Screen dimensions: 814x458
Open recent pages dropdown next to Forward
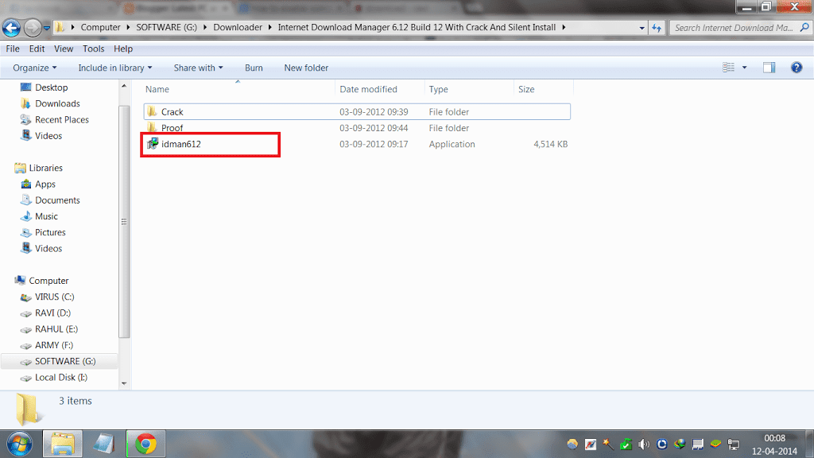point(46,28)
